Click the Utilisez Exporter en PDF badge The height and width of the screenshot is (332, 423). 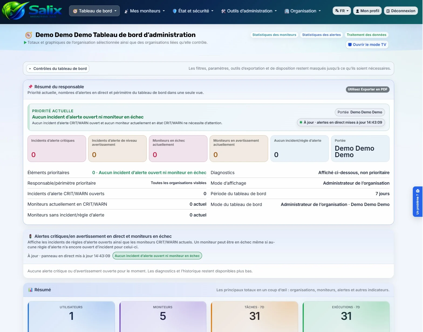click(x=367, y=89)
